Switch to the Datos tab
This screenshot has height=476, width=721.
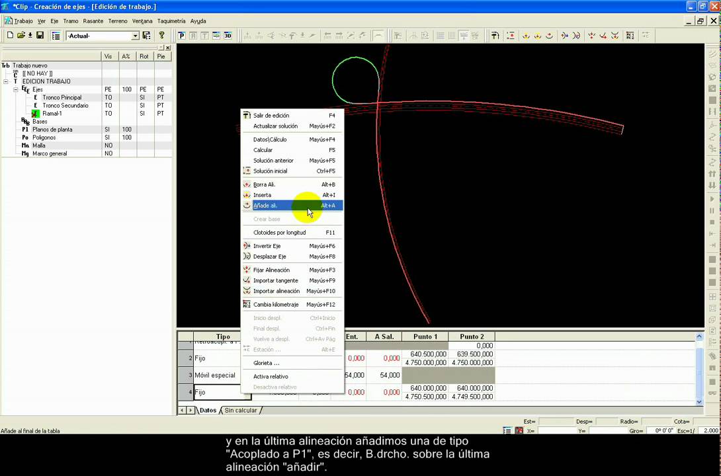pyautogui.click(x=208, y=411)
